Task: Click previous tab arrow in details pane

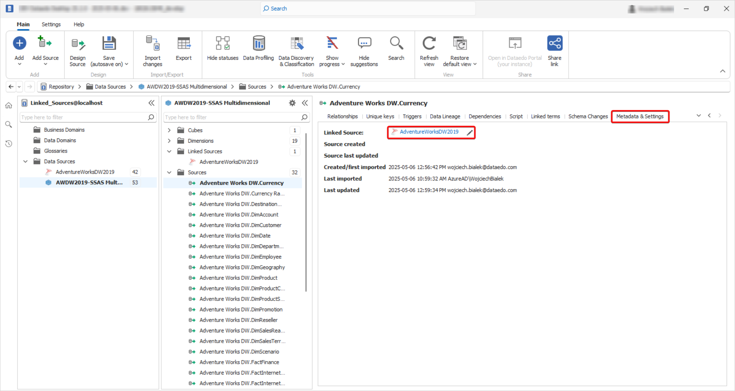Action: 709,115
